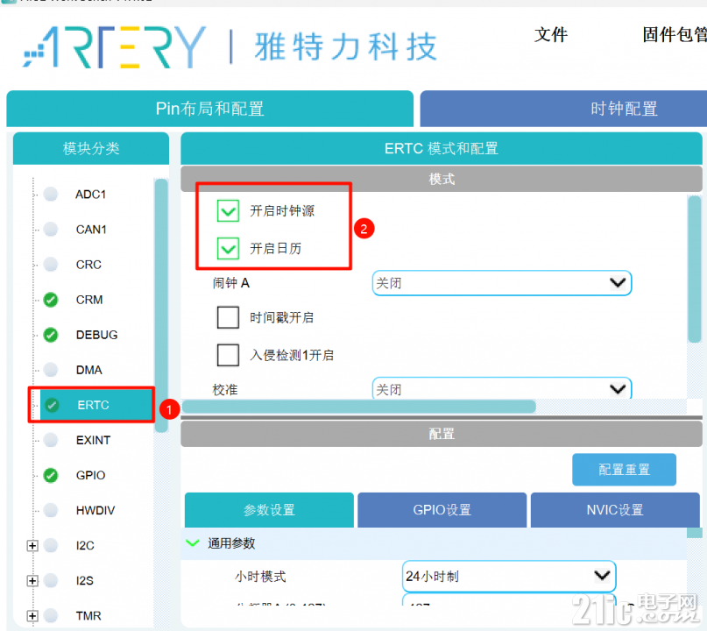Select EXINT in module list
707x631 pixels.
coord(94,440)
